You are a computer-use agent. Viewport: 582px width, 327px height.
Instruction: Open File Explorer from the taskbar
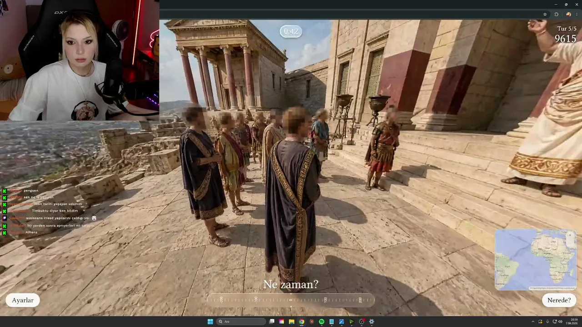point(291,322)
